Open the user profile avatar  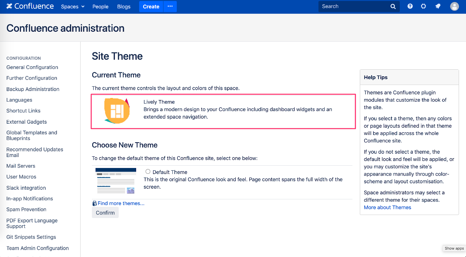tap(454, 6)
